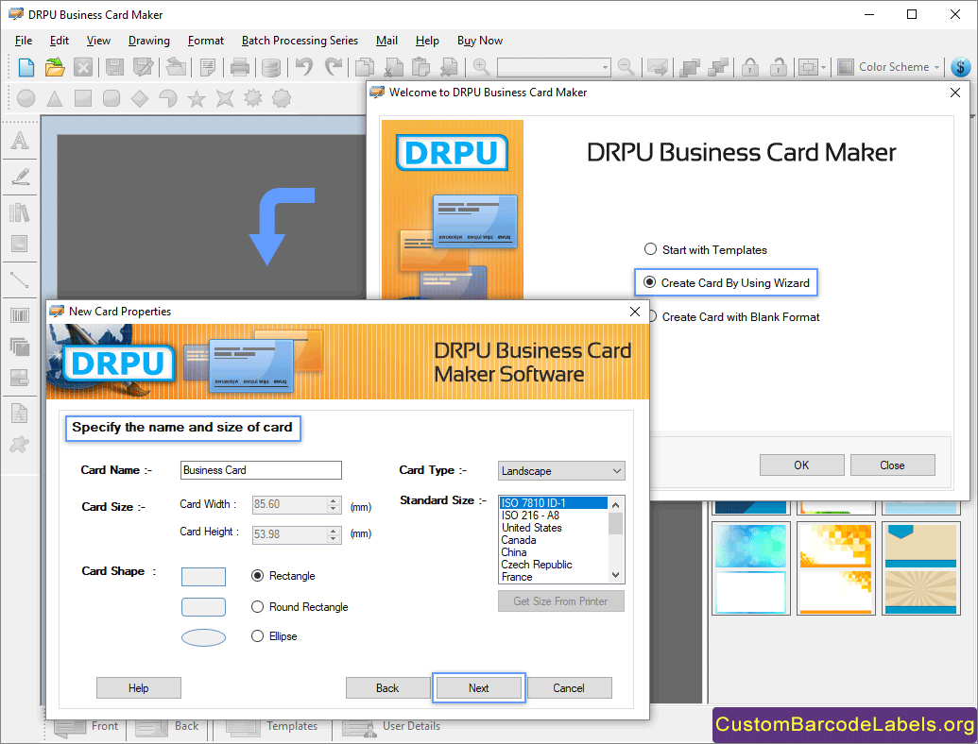Click the database icon in toolbar
The image size is (978, 744).
click(270, 67)
